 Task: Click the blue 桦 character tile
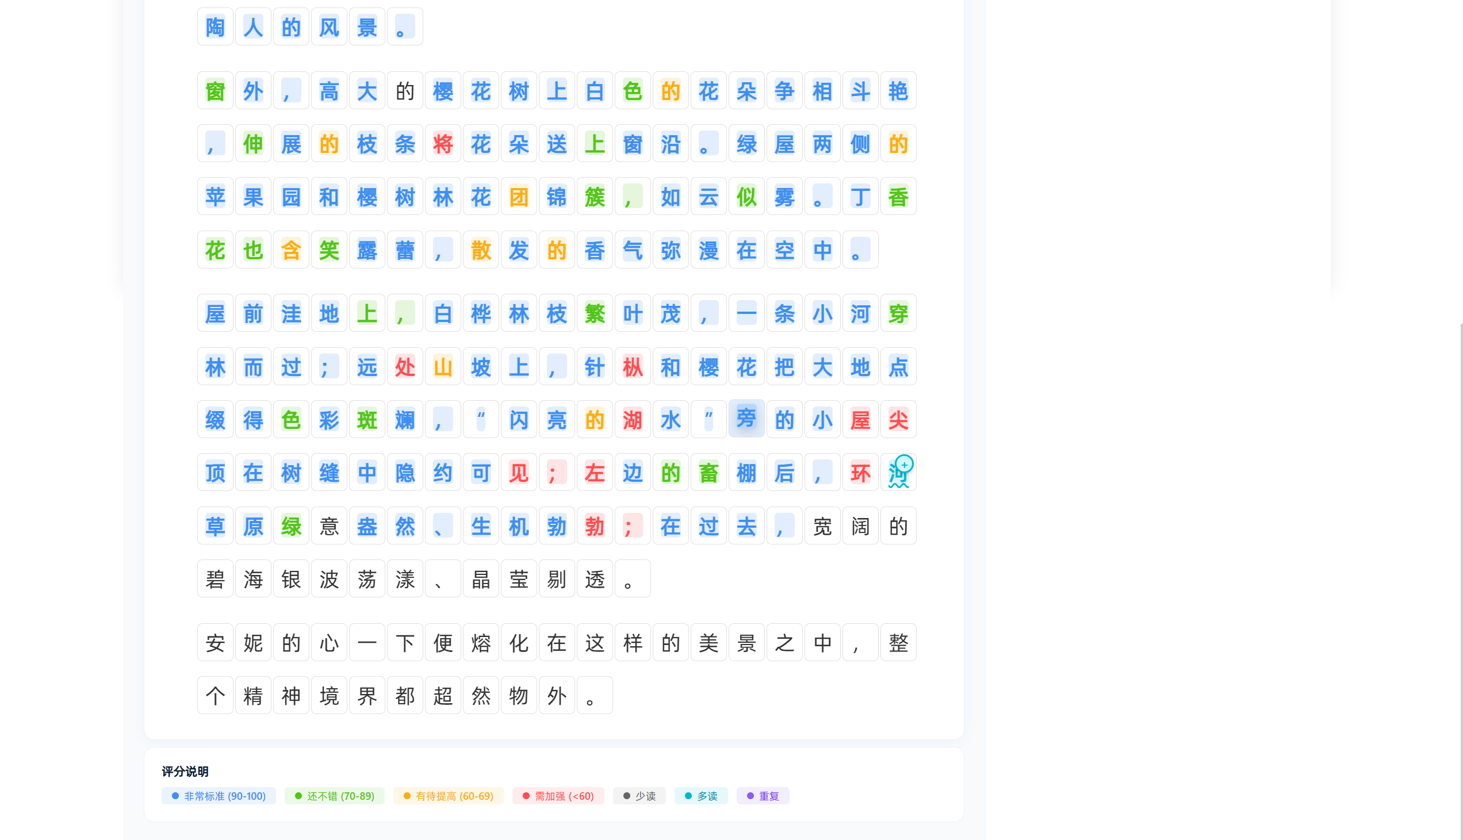(481, 313)
